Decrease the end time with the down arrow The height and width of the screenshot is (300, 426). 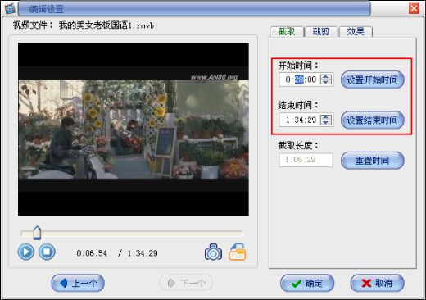(x=326, y=122)
